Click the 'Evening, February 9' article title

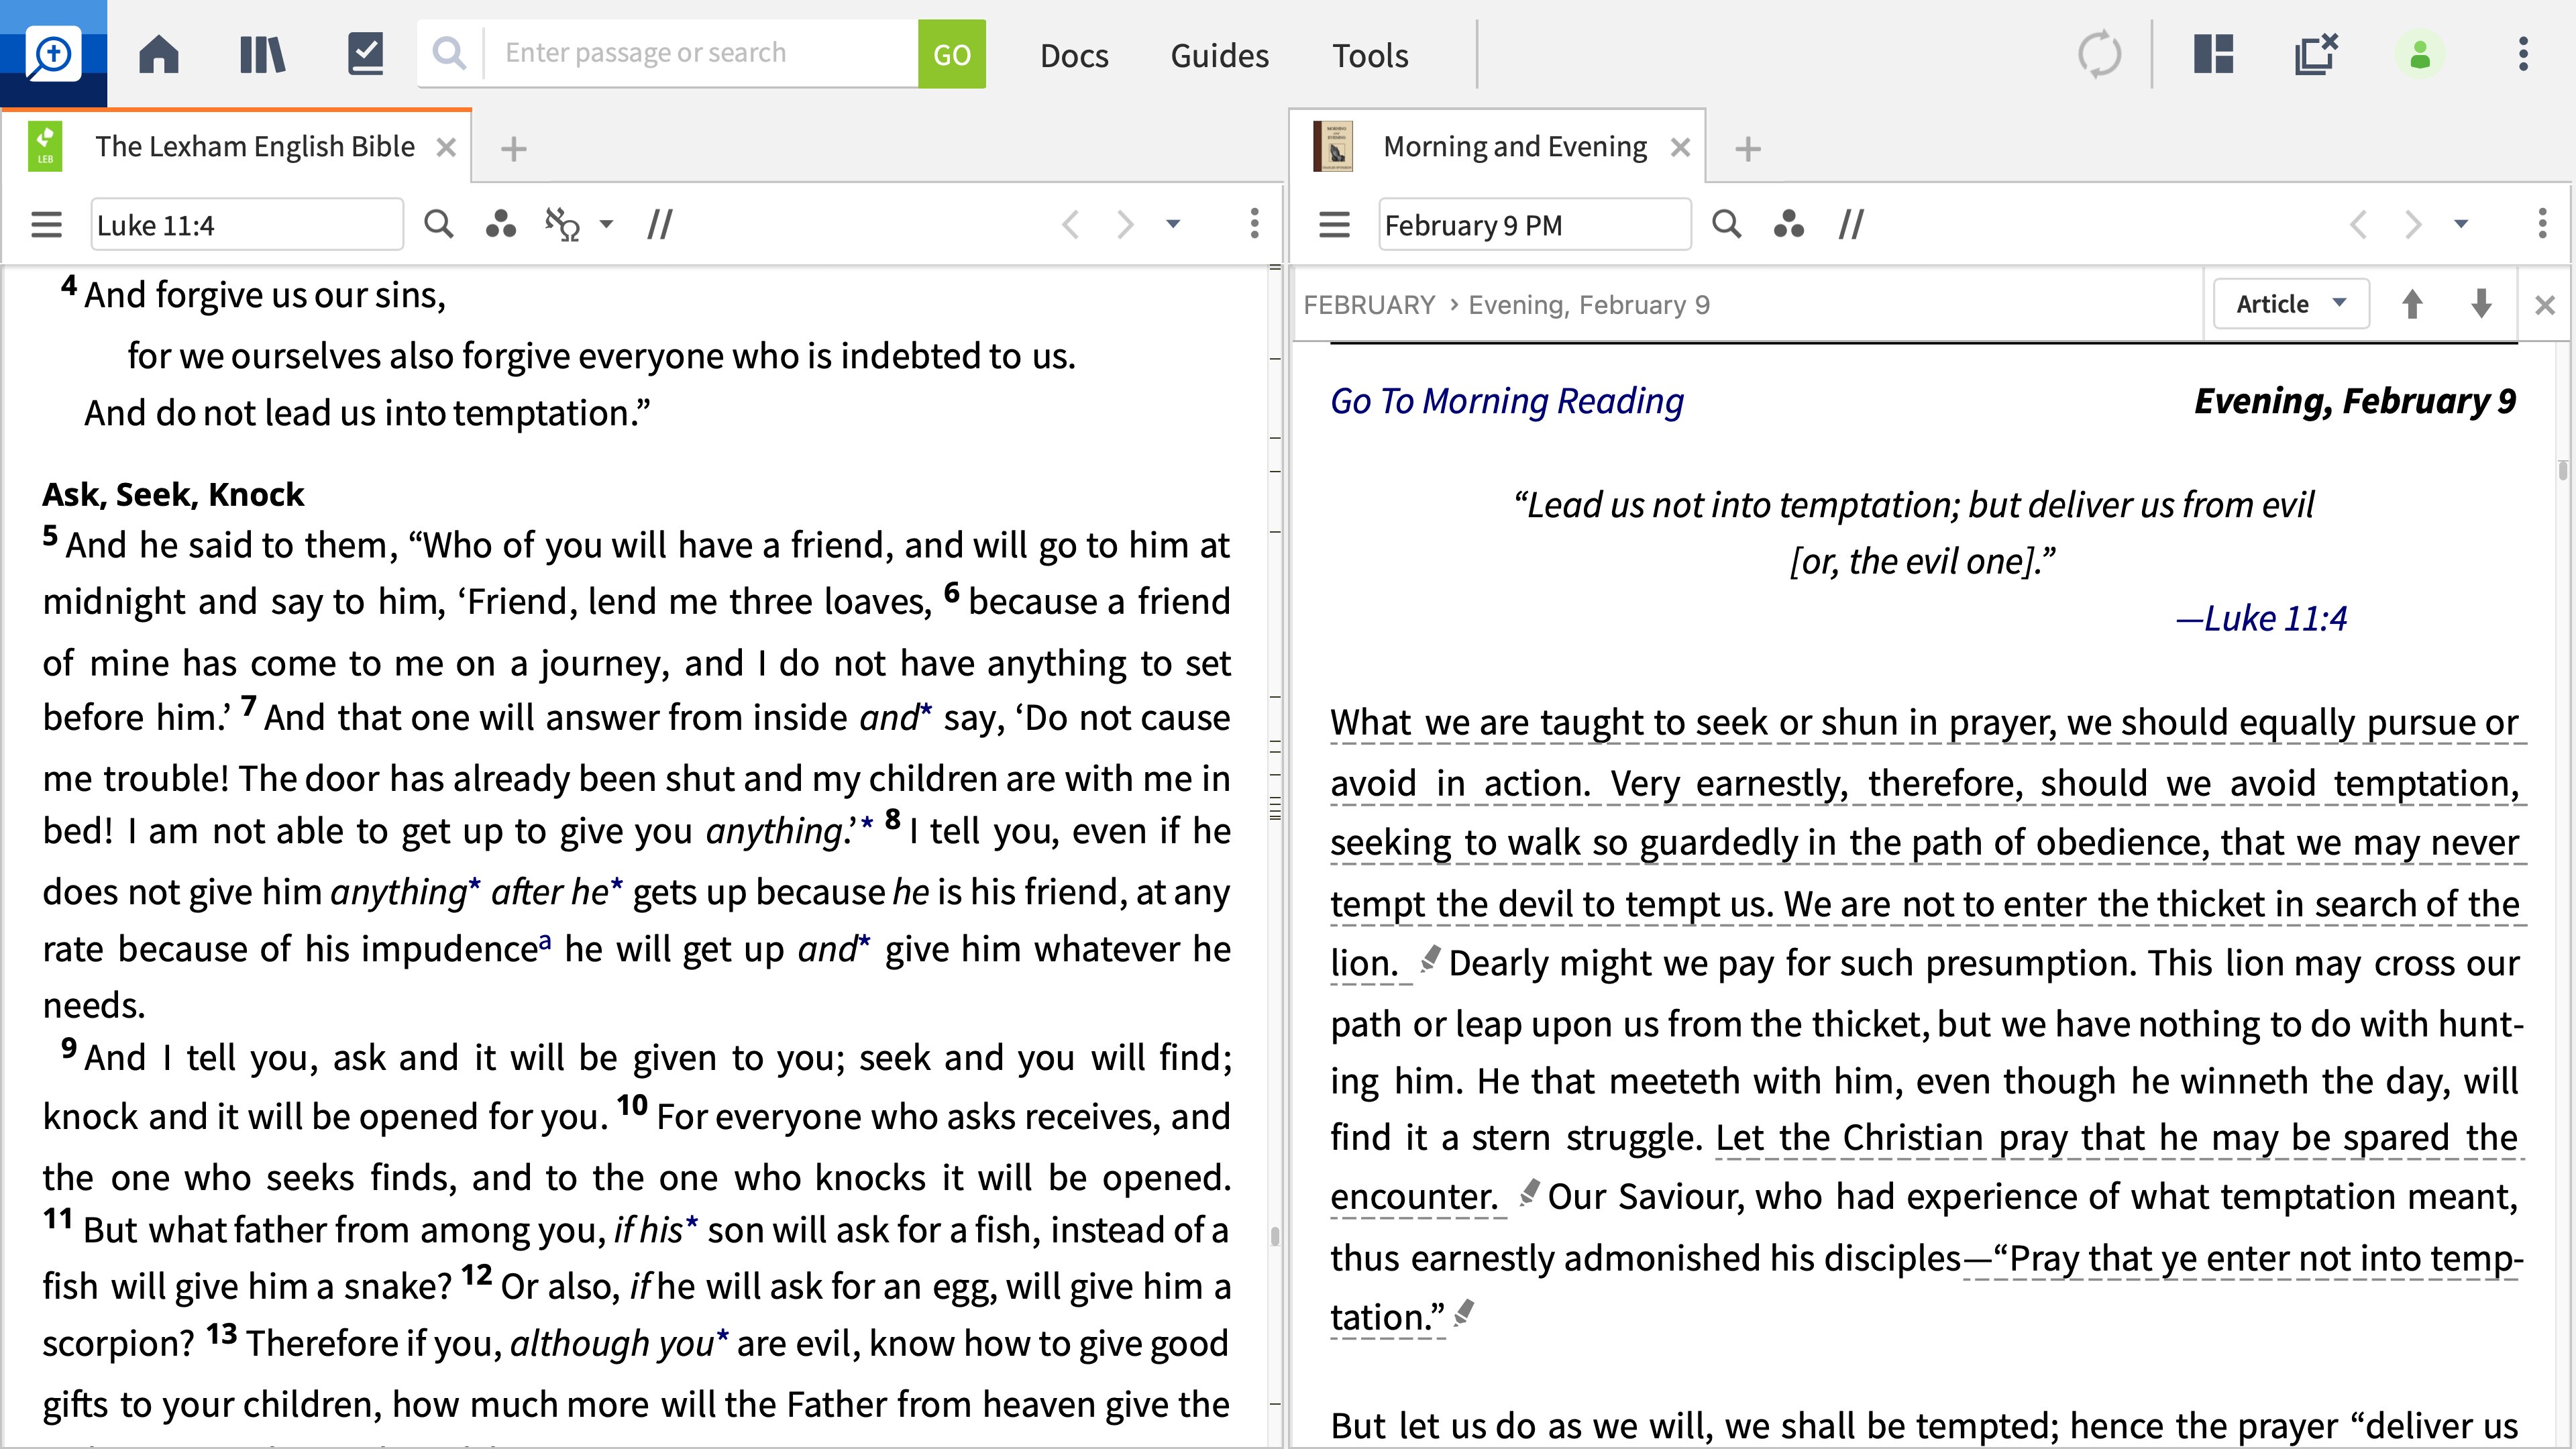[x=2354, y=401]
